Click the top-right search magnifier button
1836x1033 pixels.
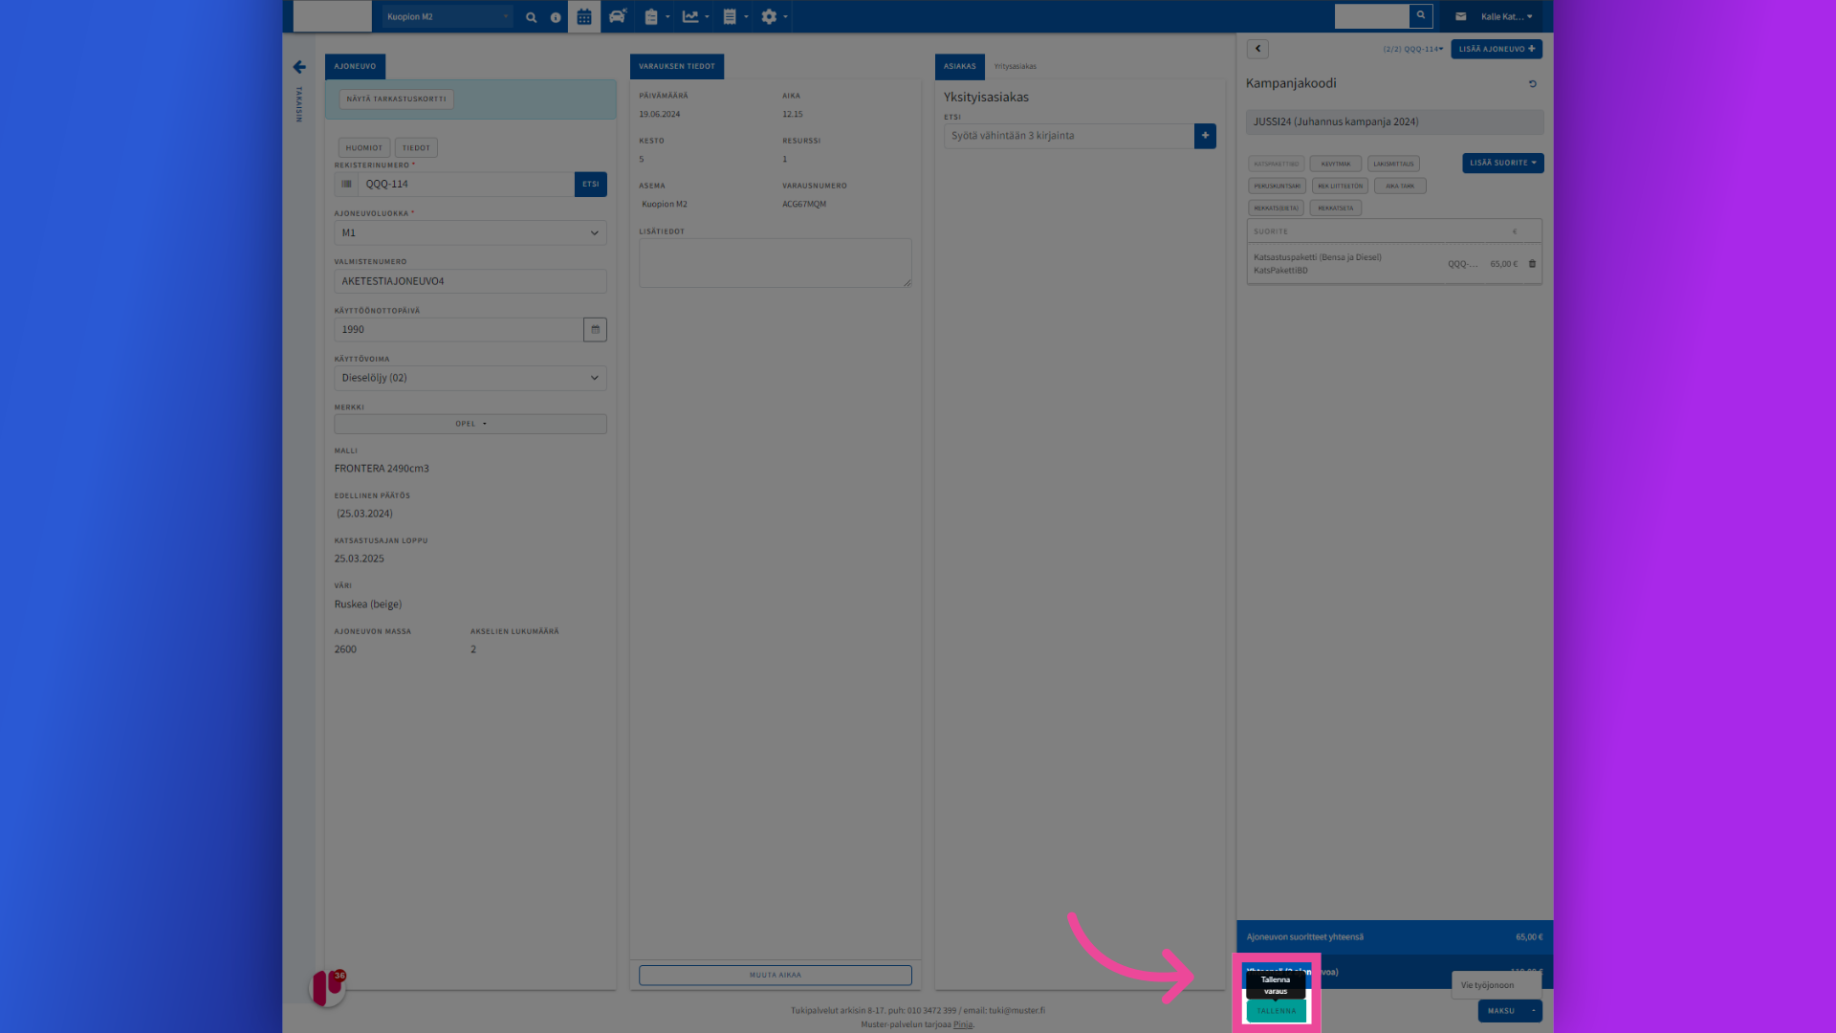point(1421,15)
